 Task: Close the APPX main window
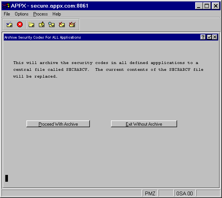click(x=216, y=6)
